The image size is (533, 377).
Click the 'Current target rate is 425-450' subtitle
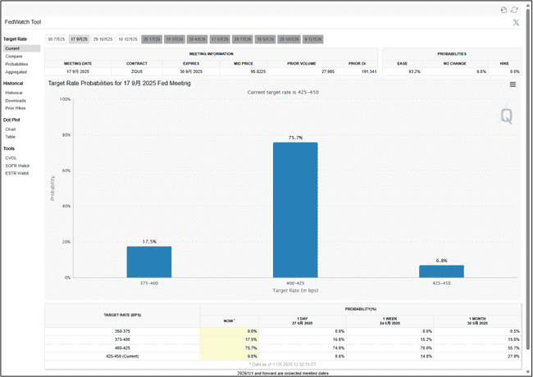click(x=283, y=93)
